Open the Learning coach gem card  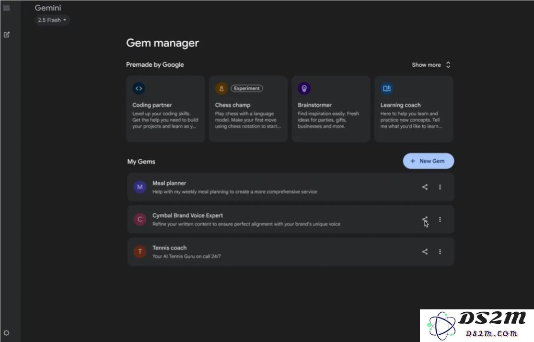pos(413,109)
